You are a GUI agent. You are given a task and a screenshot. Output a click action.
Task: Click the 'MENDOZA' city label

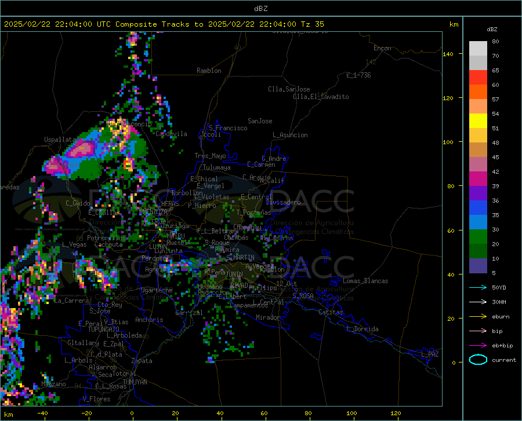click(155, 212)
